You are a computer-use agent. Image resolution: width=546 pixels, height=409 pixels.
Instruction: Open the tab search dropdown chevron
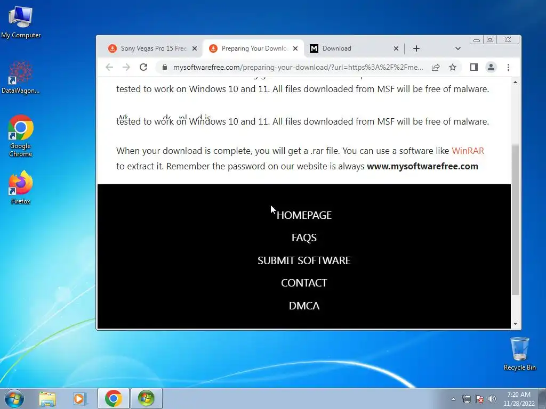click(x=458, y=48)
